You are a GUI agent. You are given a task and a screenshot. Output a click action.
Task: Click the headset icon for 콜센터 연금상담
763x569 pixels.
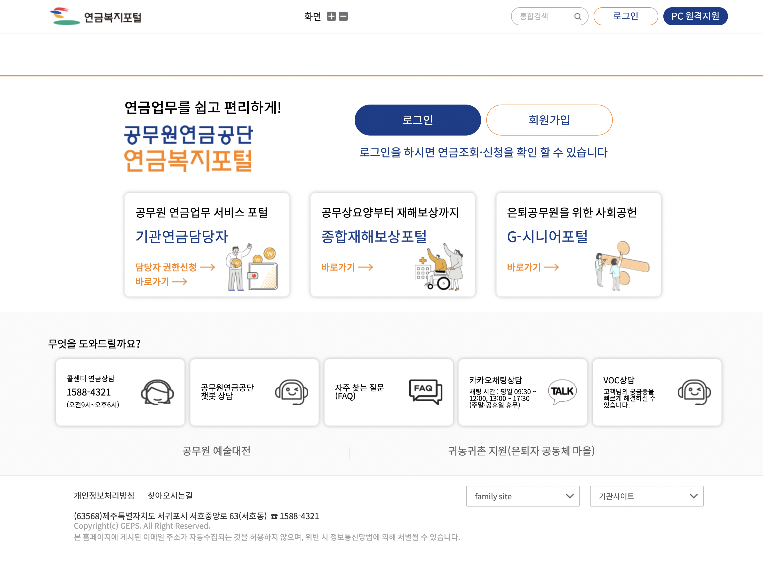[157, 393]
